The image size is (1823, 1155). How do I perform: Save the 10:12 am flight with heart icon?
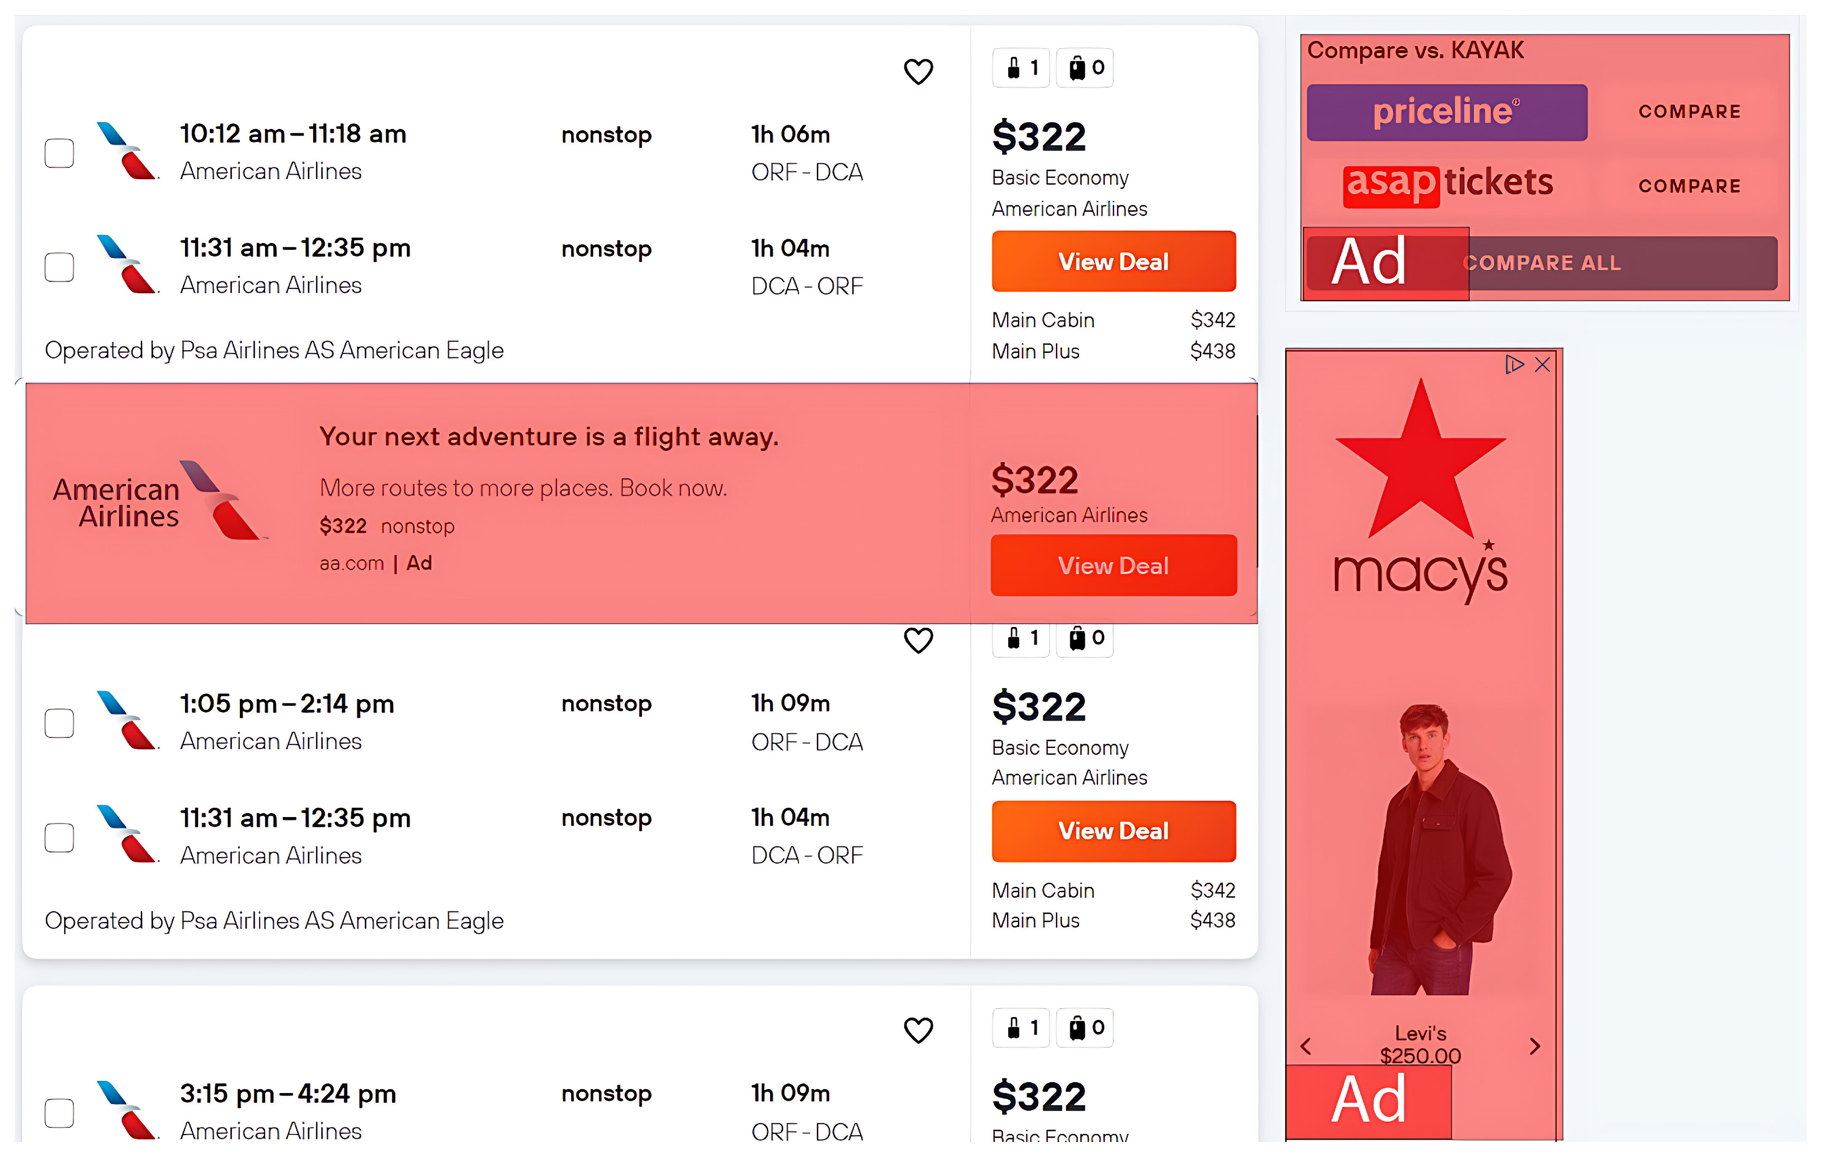(x=918, y=72)
